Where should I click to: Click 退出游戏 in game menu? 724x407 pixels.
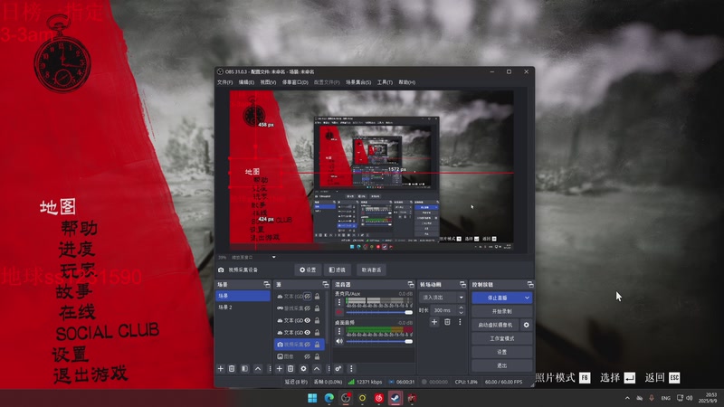(x=90, y=374)
